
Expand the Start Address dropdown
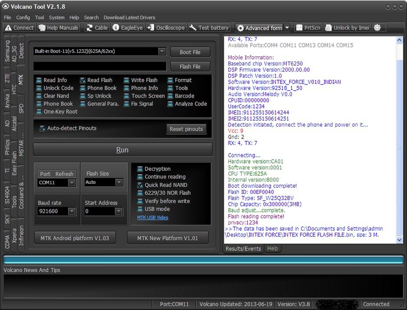pyautogui.click(x=119, y=211)
